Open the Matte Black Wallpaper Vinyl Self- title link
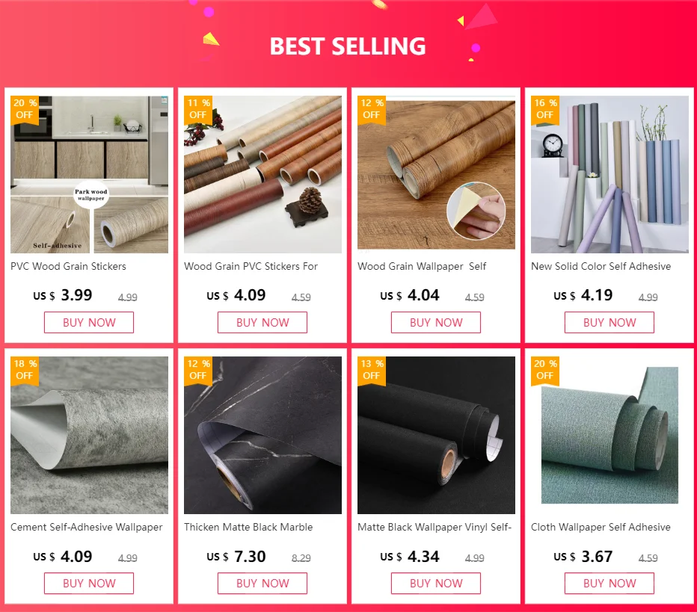Screen dimensions: 697x612 tap(435, 527)
